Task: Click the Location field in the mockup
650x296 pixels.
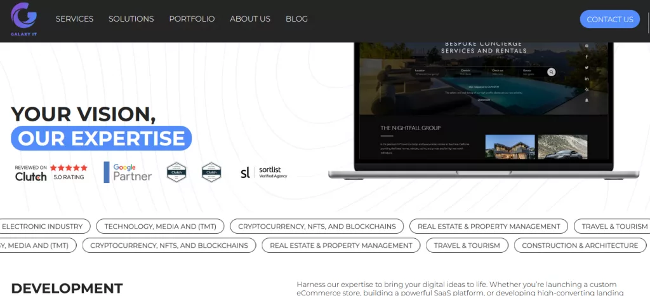Action: 429,72
